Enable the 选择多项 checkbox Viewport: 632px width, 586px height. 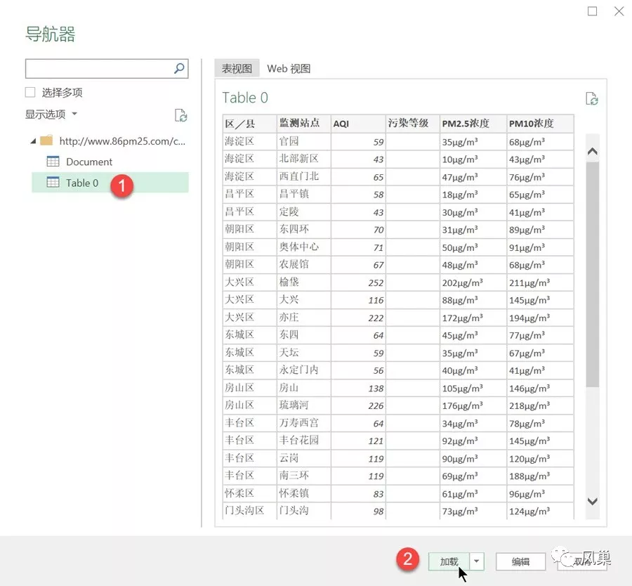coord(30,92)
